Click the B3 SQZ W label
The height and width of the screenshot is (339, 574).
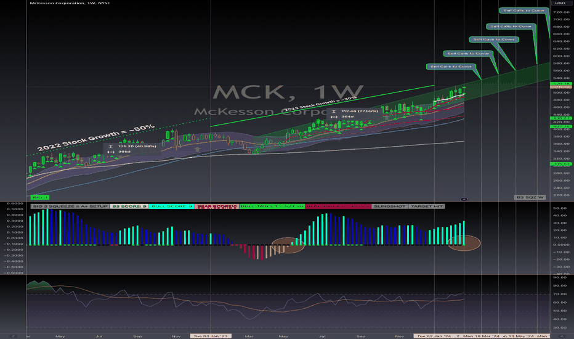tap(530, 197)
